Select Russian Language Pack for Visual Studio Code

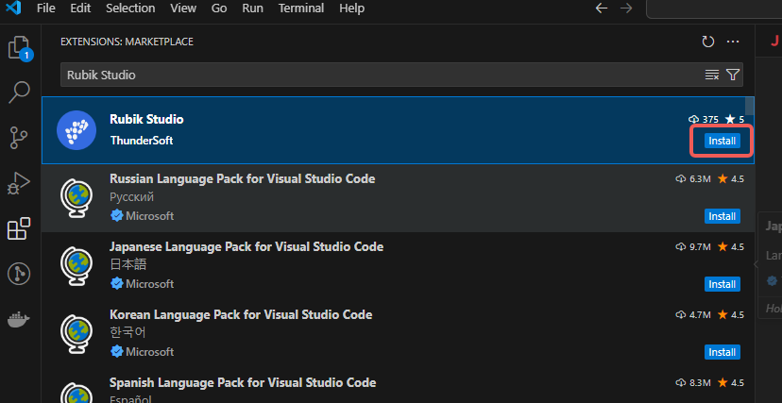pos(243,178)
